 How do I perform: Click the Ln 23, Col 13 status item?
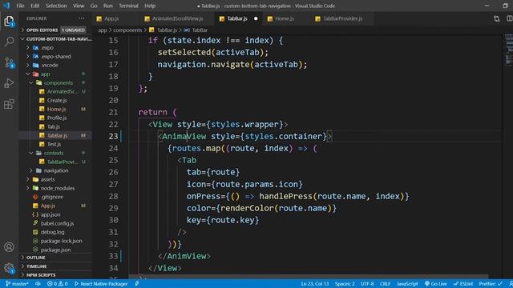315,284
